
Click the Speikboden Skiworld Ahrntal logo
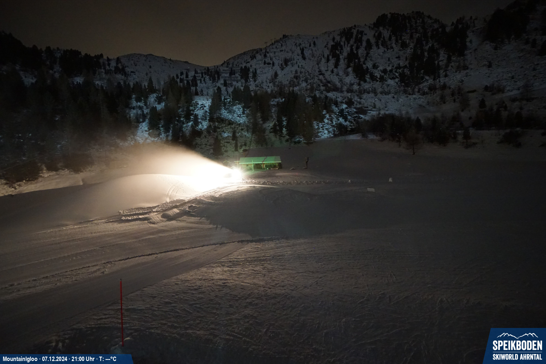516,346
